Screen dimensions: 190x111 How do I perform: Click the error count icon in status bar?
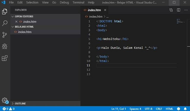[x=4, y=109]
